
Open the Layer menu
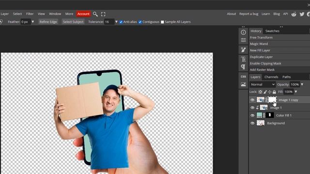(4, 14)
